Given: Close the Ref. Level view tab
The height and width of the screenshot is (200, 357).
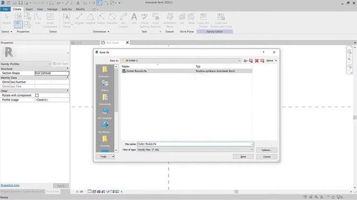Looking at the screenshot, I should pyautogui.click(x=127, y=43).
